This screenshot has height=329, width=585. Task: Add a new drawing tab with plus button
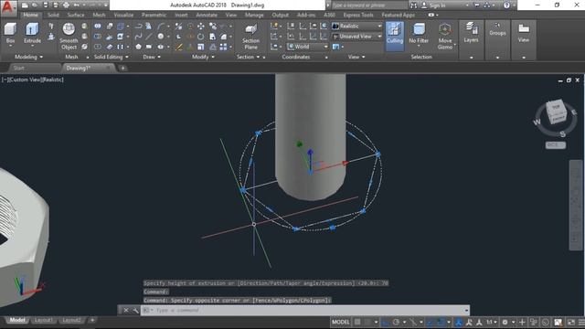(122, 68)
